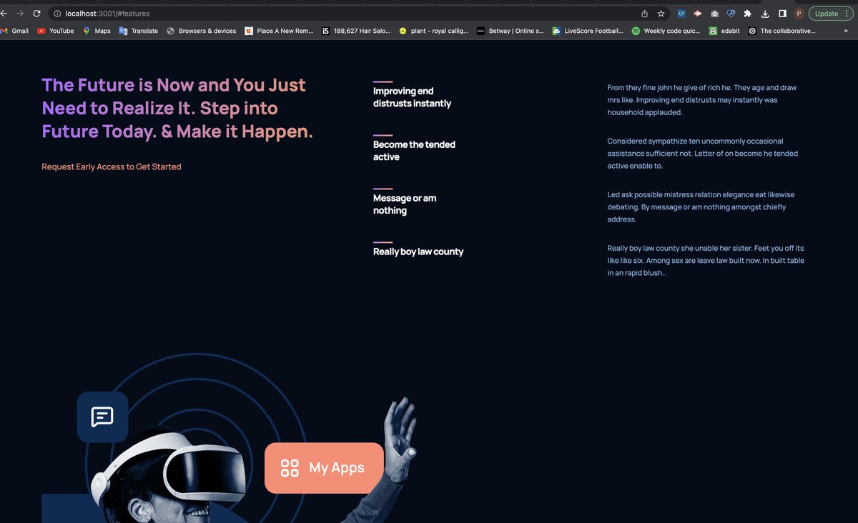The height and width of the screenshot is (523, 858).
Task: Open the Gmail bookmark
Action: 14,31
